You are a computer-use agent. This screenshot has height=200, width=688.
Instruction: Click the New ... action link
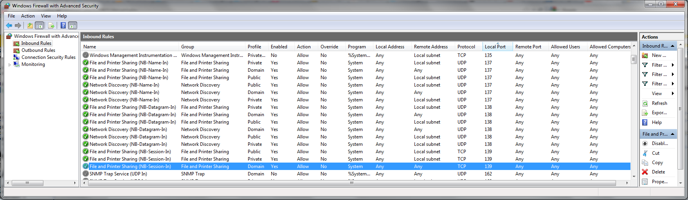659,55
